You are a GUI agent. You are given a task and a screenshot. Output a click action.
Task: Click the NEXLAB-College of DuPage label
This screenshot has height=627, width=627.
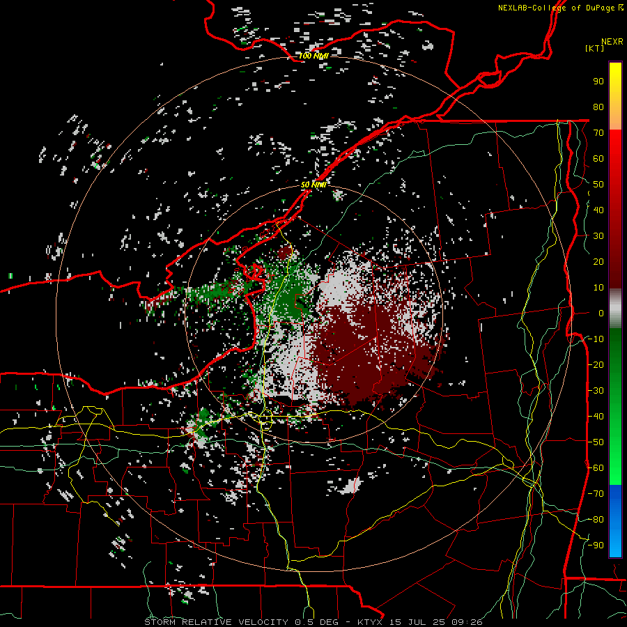pos(557,8)
